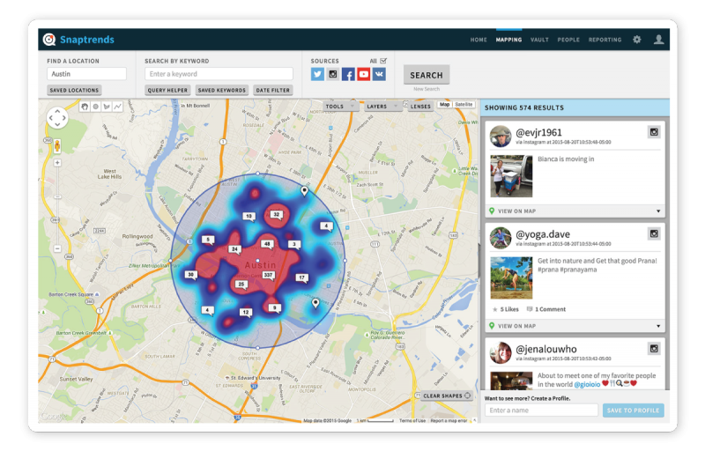Open the Tools dropdown on map
Screen dimensions: 705x466
click(340, 107)
